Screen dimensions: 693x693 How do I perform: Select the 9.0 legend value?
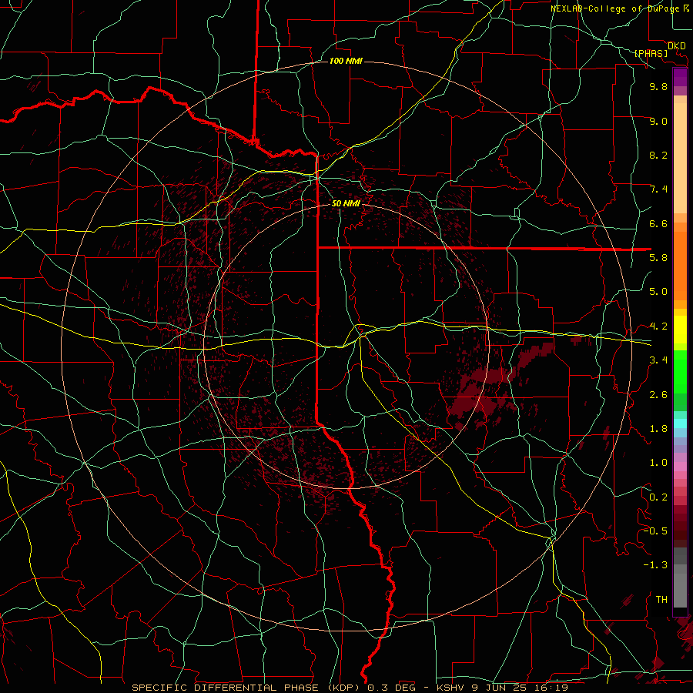pos(658,121)
